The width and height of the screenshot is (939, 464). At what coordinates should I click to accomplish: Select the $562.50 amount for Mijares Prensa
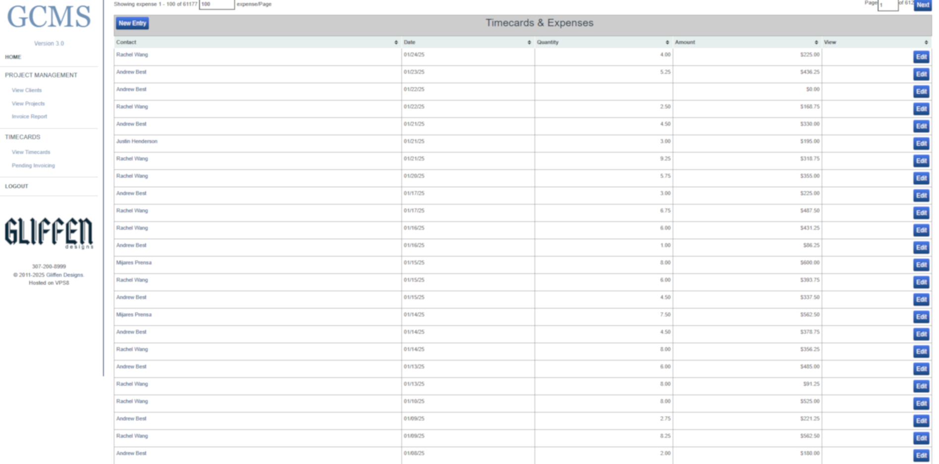pos(747,317)
